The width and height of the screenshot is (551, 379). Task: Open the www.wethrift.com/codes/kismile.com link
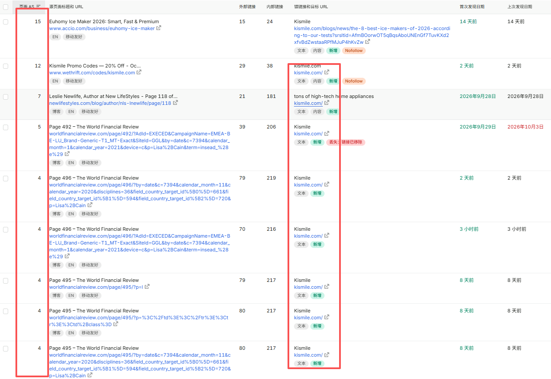(92, 73)
